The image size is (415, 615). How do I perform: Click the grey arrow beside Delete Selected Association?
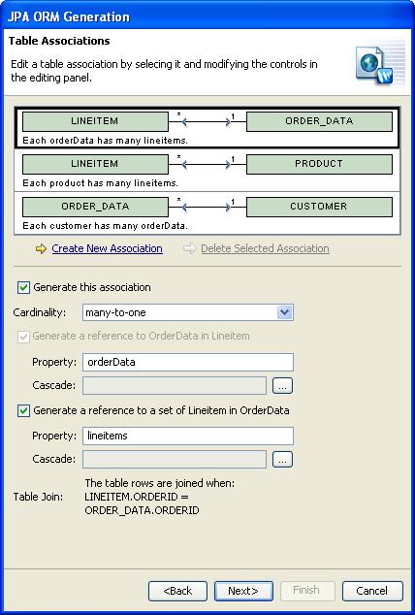point(189,248)
